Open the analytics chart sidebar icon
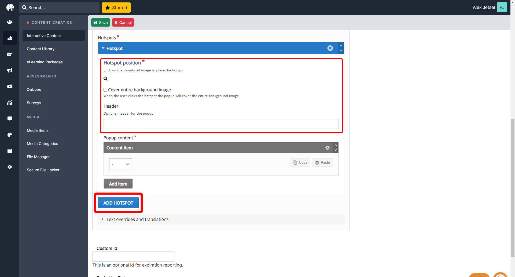This screenshot has height=277, width=515. tap(10, 103)
